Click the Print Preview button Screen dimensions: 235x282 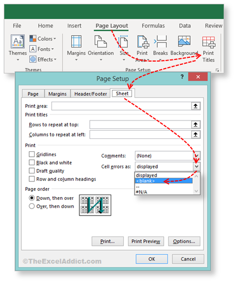146,241
